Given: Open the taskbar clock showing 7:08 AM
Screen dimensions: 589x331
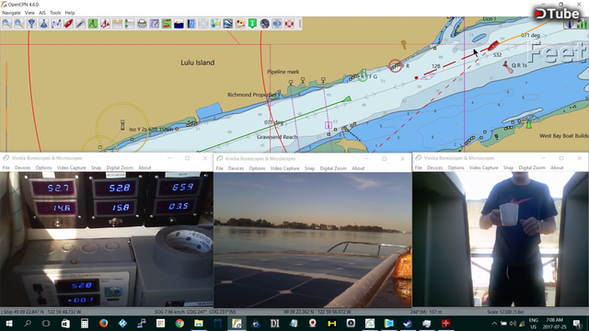Looking at the screenshot, I should 554,324.
